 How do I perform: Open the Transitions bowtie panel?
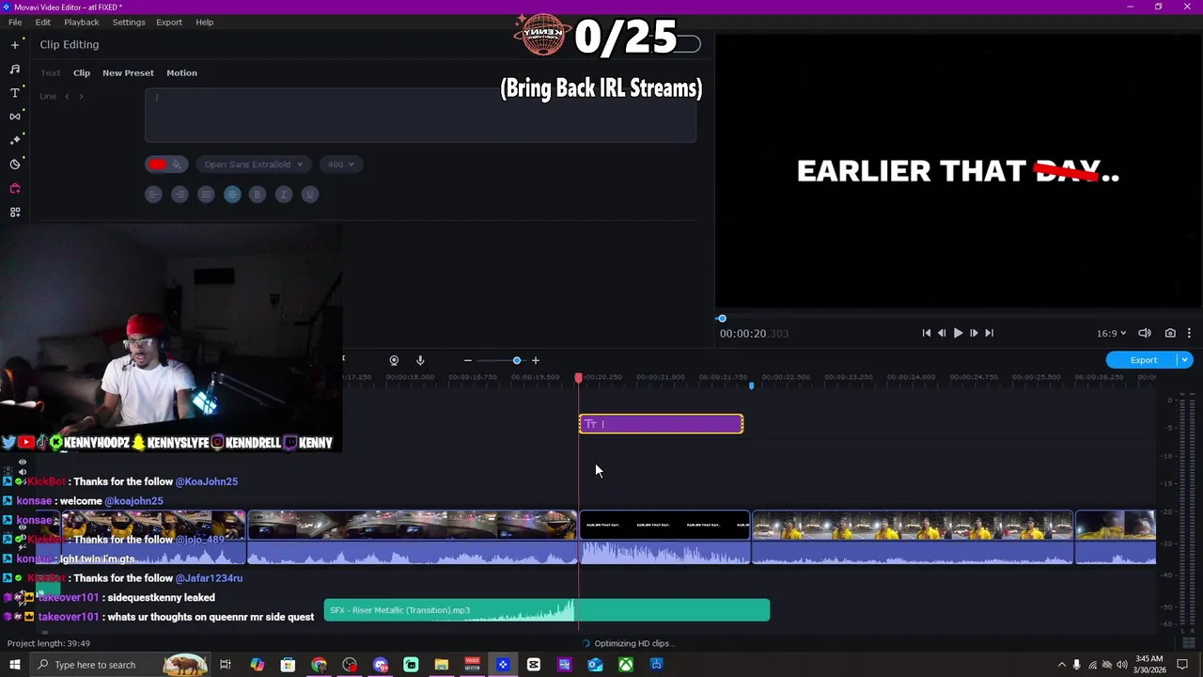click(x=15, y=116)
